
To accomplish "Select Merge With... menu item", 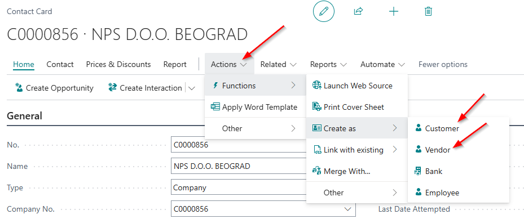I will pyautogui.click(x=357, y=171).
